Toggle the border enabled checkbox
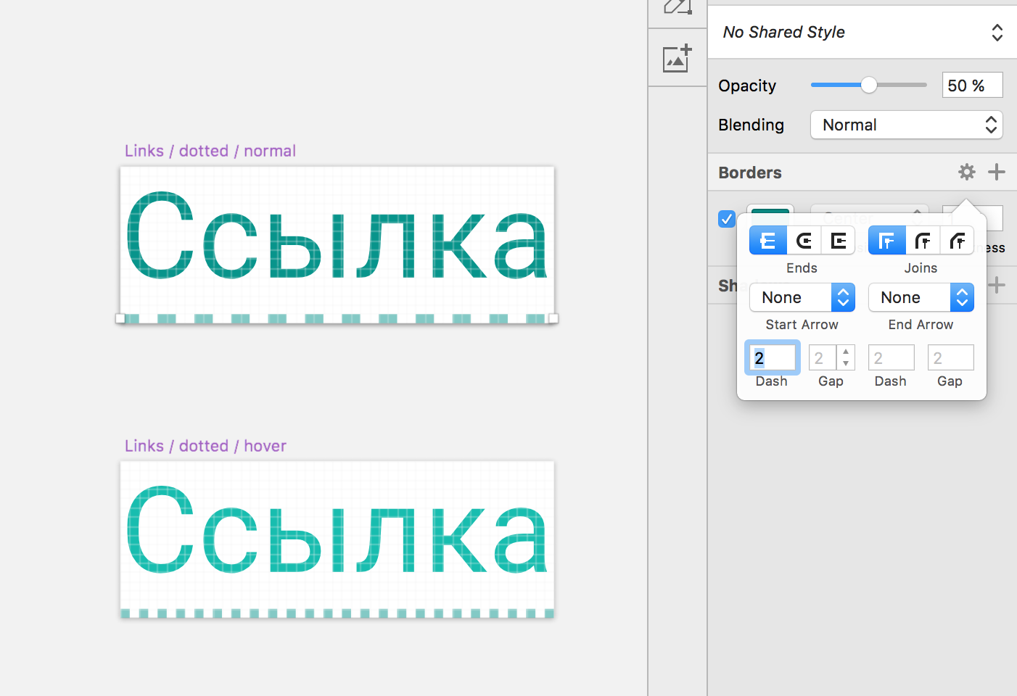This screenshot has width=1017, height=696. click(727, 218)
